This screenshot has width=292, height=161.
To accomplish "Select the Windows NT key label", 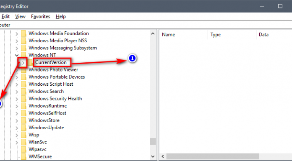I will click(42, 55).
